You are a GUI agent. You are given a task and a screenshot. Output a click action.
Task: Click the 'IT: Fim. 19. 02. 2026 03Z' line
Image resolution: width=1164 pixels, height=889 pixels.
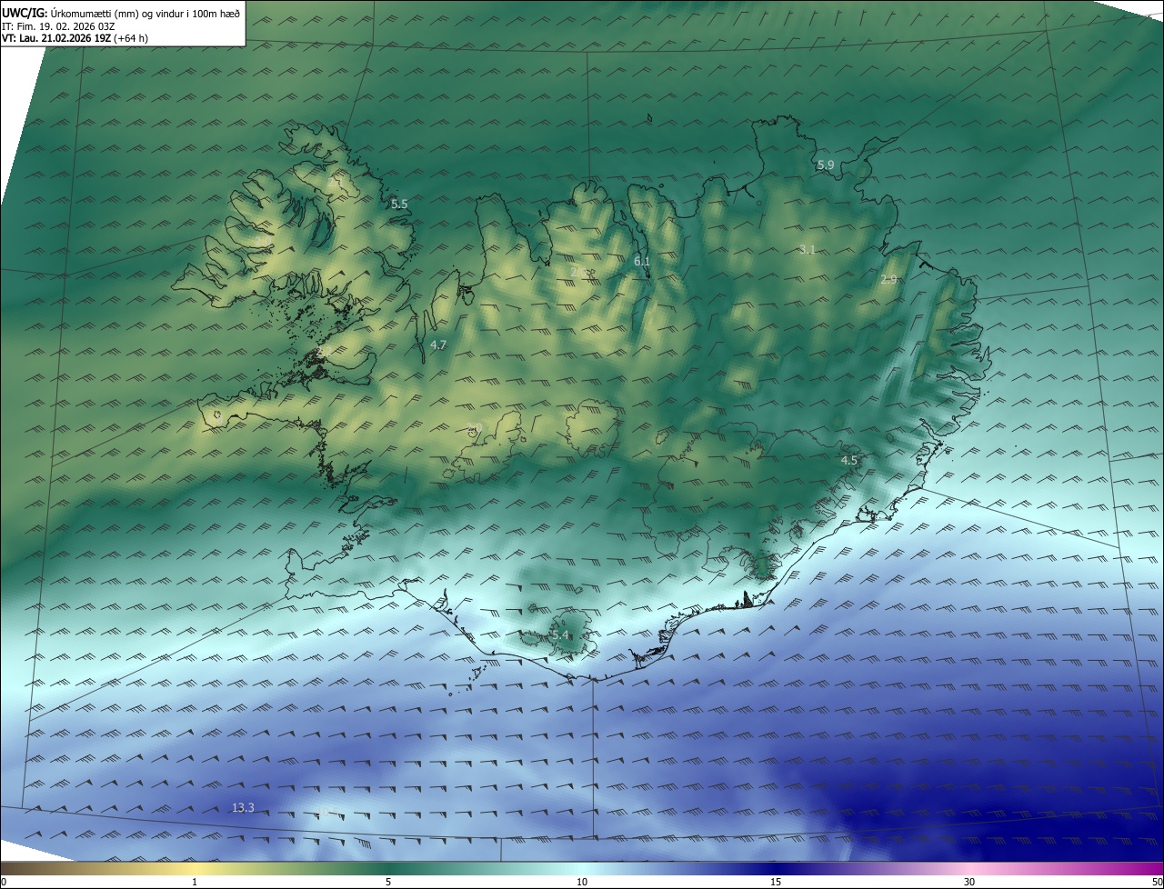[58, 26]
